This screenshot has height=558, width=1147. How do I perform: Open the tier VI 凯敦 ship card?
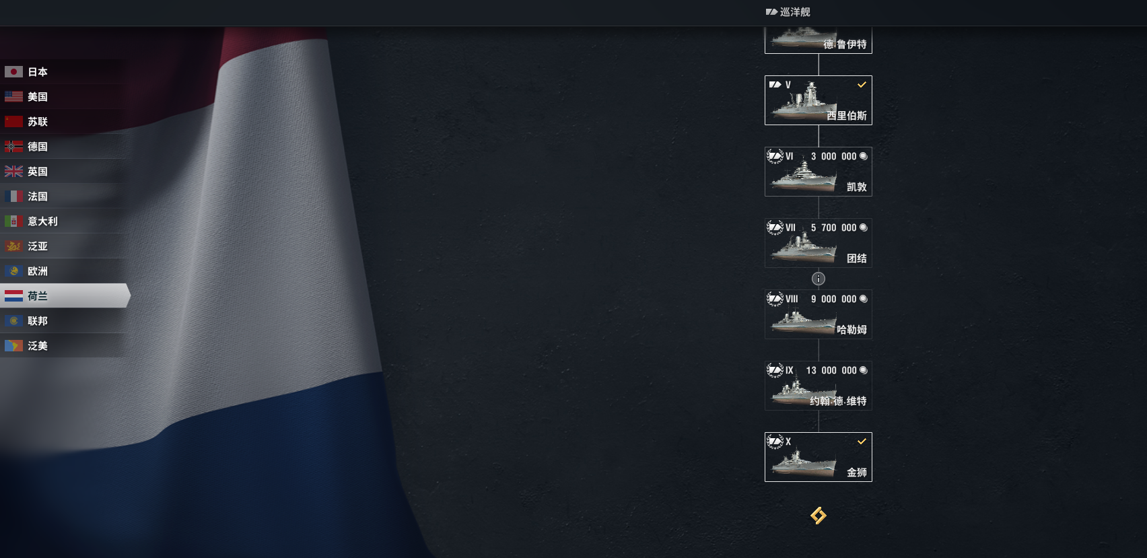click(x=819, y=172)
